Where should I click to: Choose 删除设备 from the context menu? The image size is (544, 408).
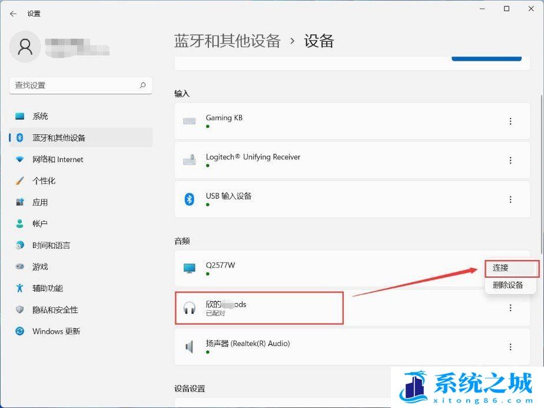[507, 285]
